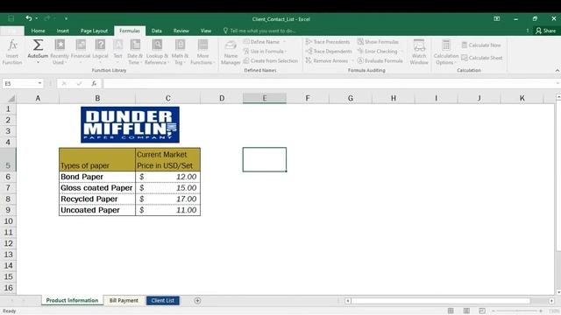Click Calculate Now
The height and width of the screenshot is (315, 561).
coord(481,45)
